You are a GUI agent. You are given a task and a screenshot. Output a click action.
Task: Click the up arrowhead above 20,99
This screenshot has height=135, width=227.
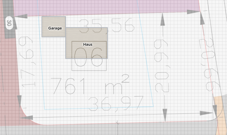(163, 20)
